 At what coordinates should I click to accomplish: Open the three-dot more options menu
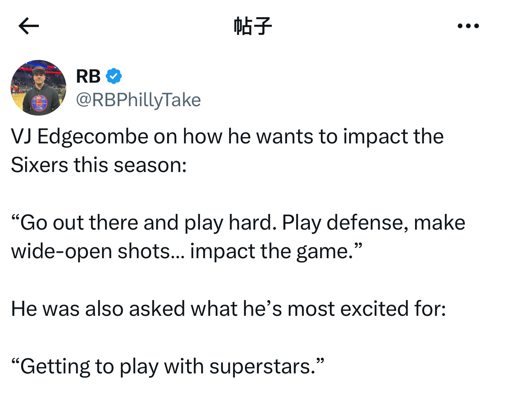pyautogui.click(x=468, y=26)
